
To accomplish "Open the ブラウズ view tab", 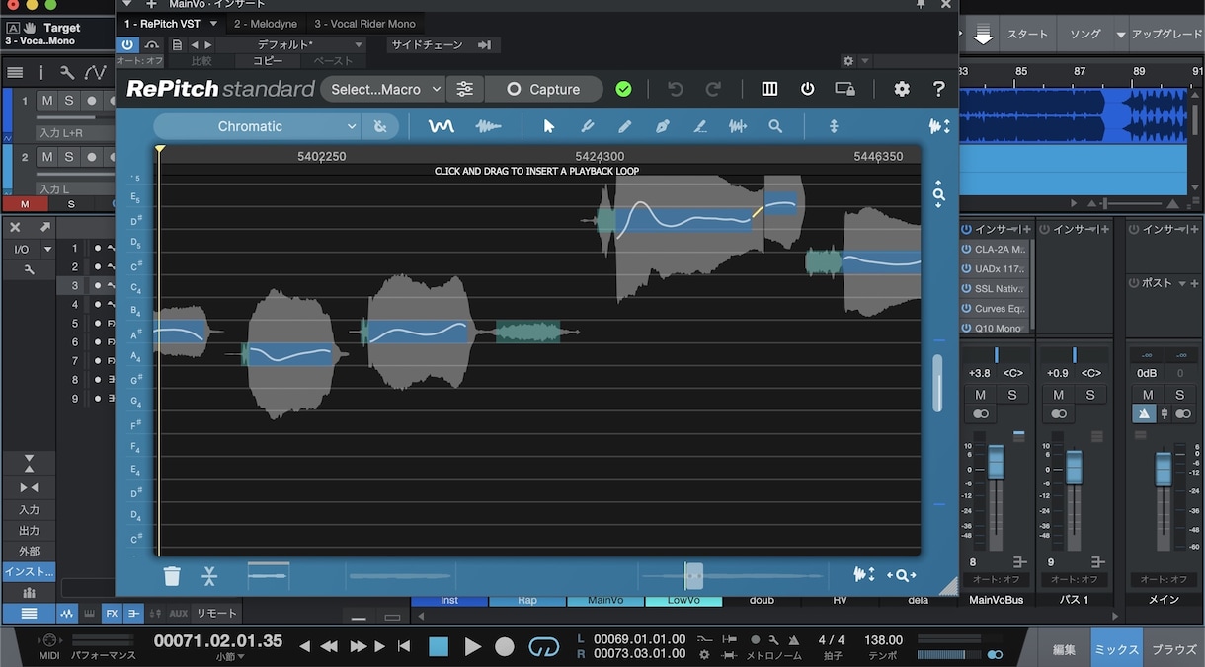I will tap(1174, 649).
